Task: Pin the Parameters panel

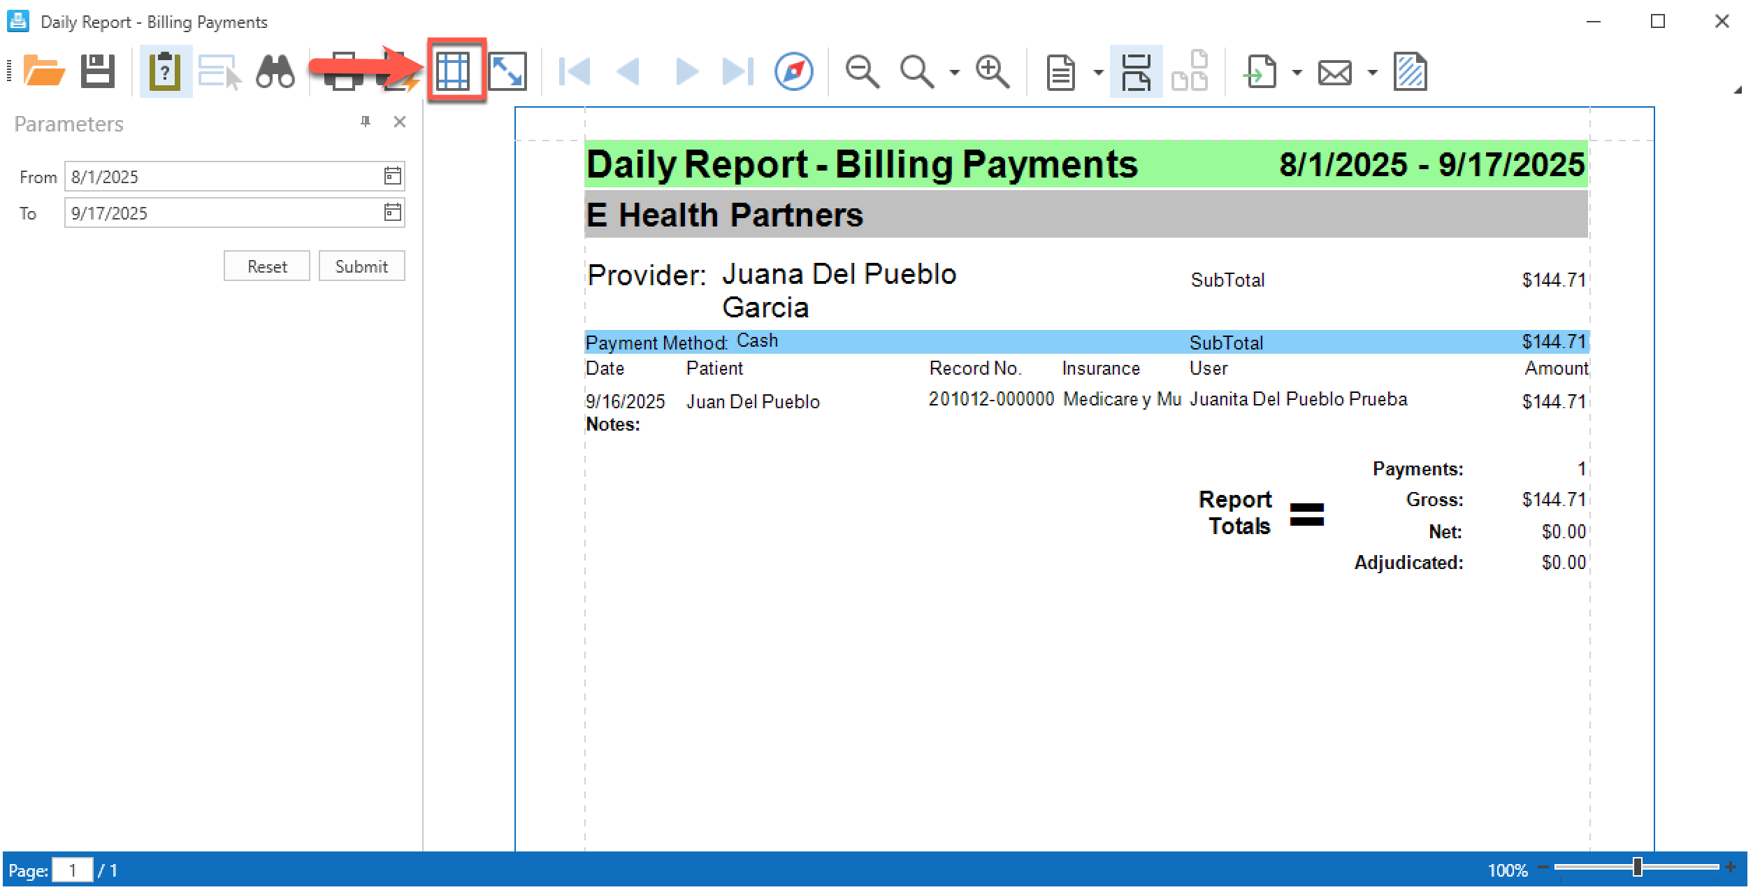Action: pyautogui.click(x=365, y=122)
